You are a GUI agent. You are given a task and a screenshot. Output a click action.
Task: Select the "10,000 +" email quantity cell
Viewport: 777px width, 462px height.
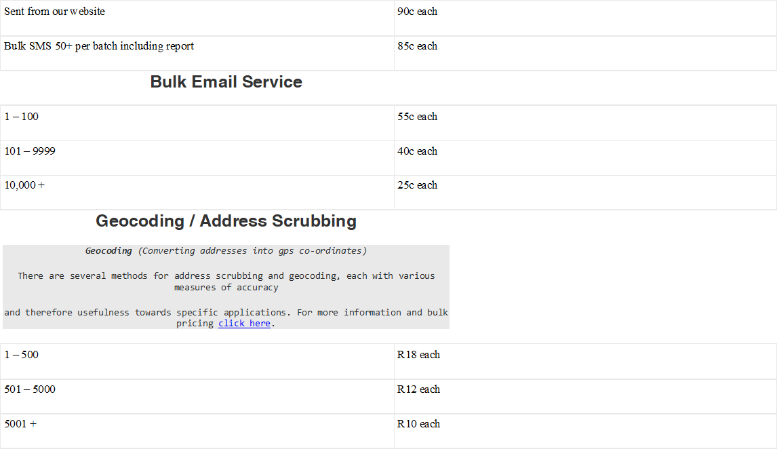[x=24, y=185]
